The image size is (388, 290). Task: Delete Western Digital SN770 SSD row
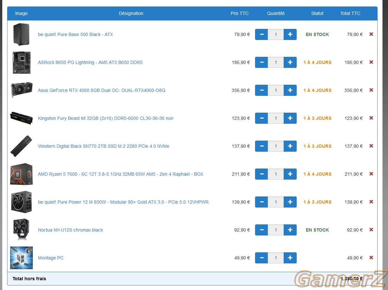pyautogui.click(x=371, y=146)
